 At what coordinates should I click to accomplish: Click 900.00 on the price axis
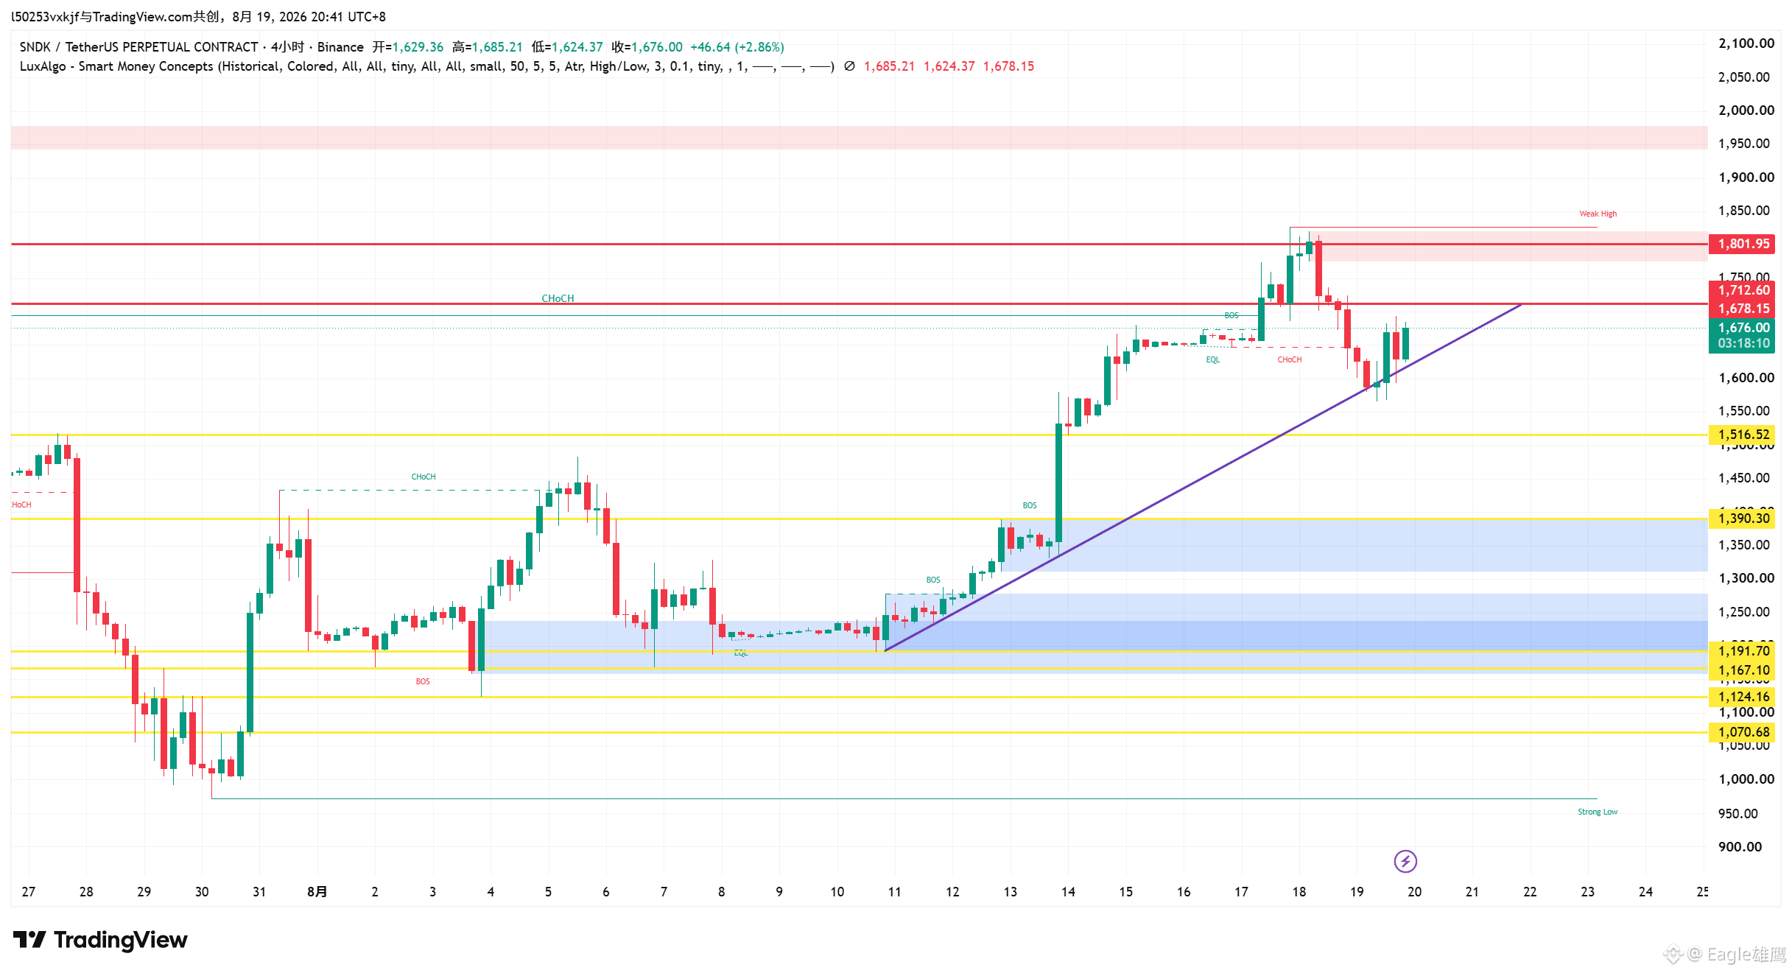click(x=1739, y=847)
